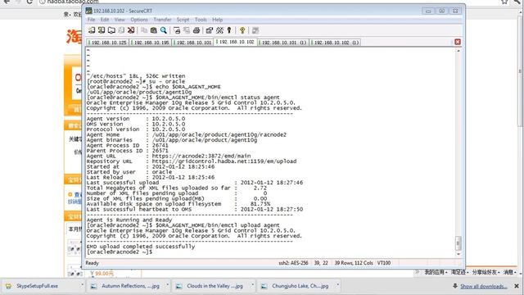Switch to the 192.168.10.195 session tab

[151, 43]
